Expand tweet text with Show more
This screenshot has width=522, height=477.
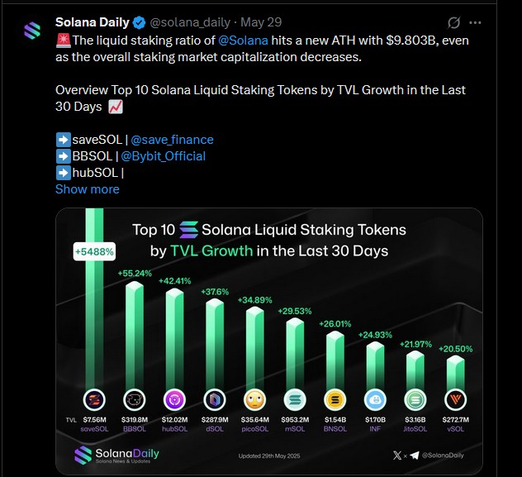[x=88, y=189]
